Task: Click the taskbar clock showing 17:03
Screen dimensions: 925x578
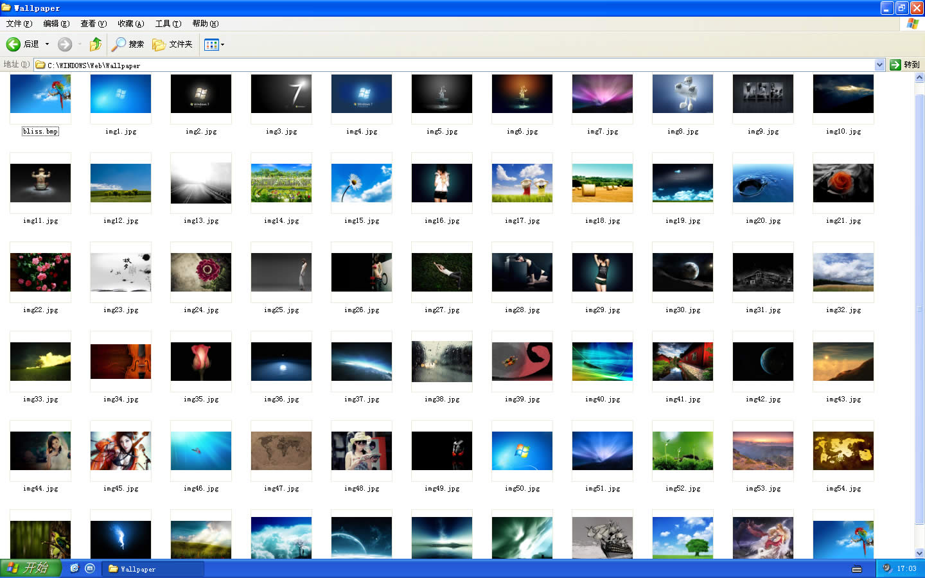Action: pos(906,569)
